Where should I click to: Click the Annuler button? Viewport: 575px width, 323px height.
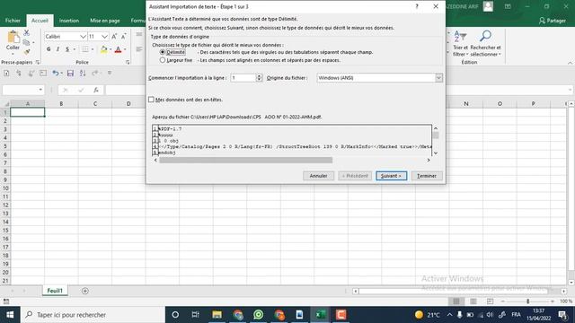(x=318, y=176)
